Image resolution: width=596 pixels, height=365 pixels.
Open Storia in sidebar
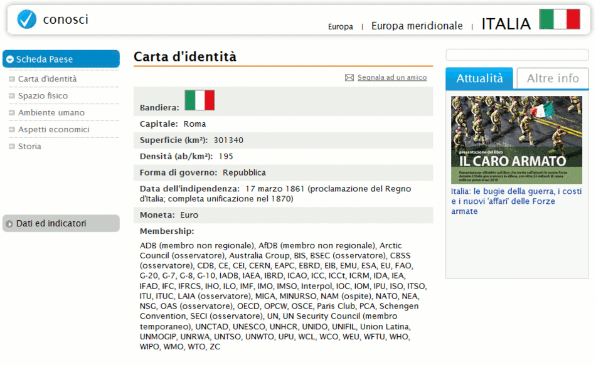(x=29, y=146)
